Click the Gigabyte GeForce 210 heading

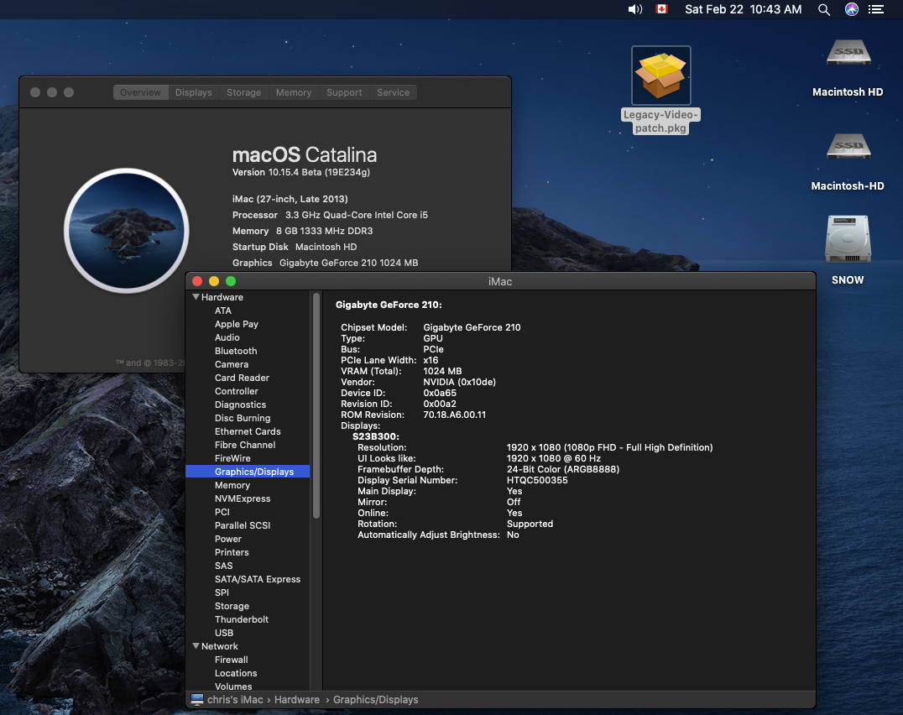(x=389, y=305)
